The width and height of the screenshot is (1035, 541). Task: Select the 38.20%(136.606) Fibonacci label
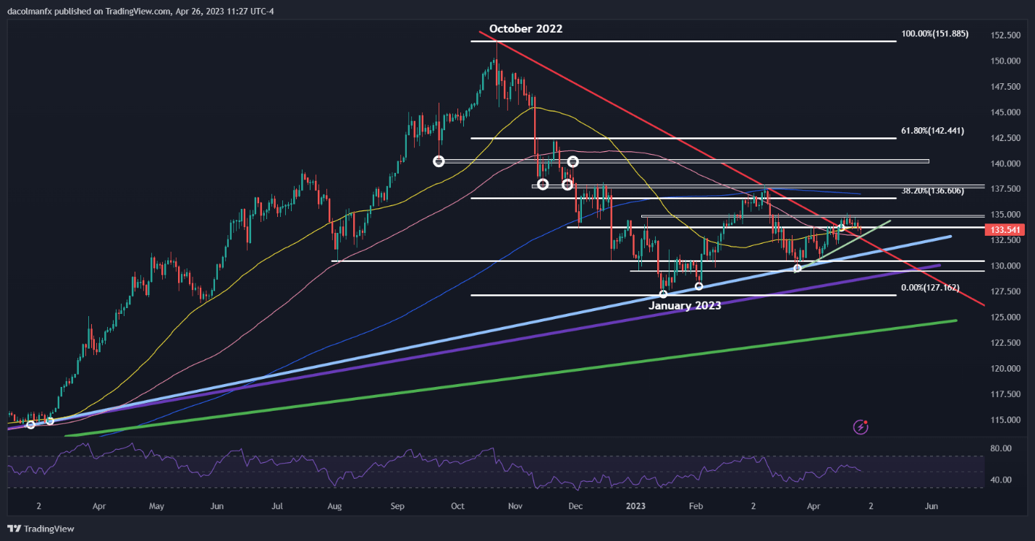(933, 192)
